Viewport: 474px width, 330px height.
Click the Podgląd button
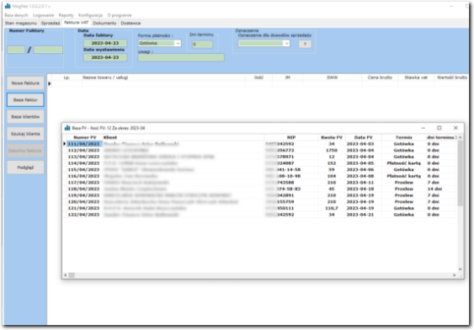click(25, 168)
